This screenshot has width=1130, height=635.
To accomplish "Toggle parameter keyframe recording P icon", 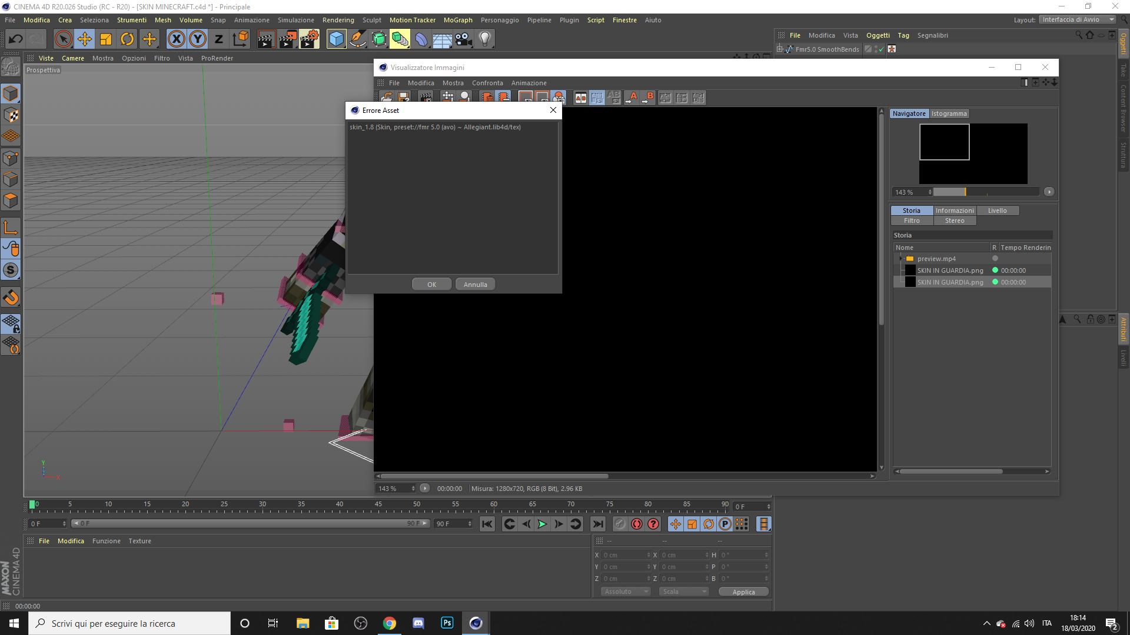I will tap(725, 524).
